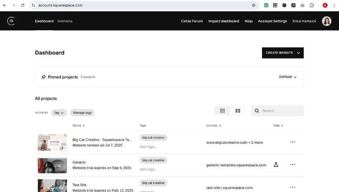This screenshot has width=339, height=192.
Task: Open the user profile avatar
Action: coord(326,21)
